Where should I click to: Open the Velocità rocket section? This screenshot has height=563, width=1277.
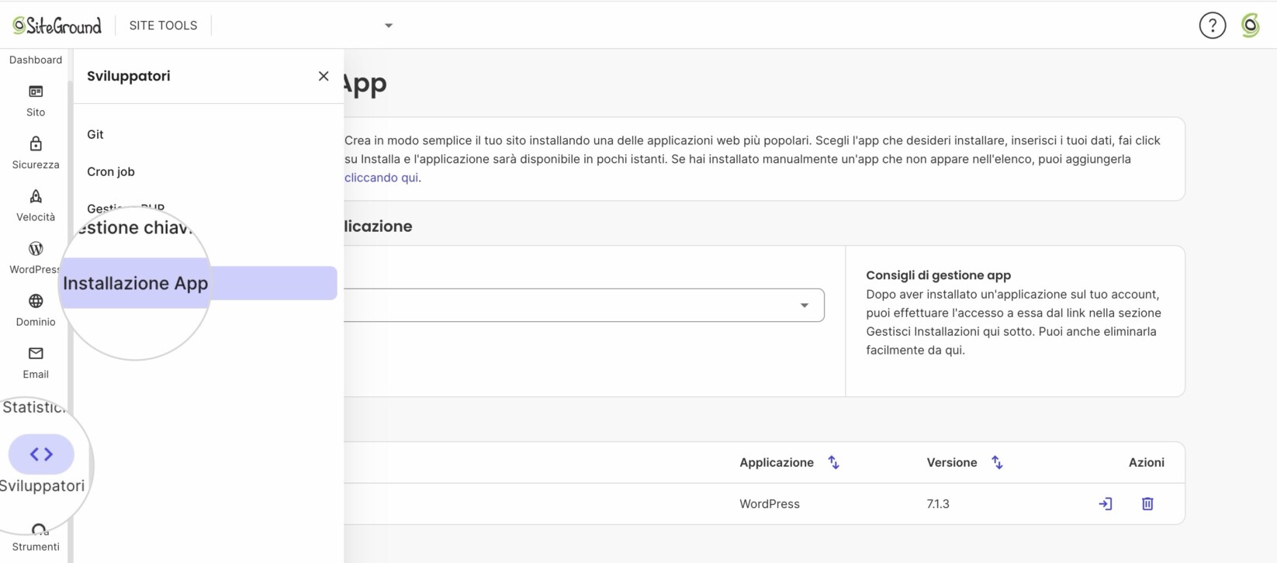pos(36,206)
